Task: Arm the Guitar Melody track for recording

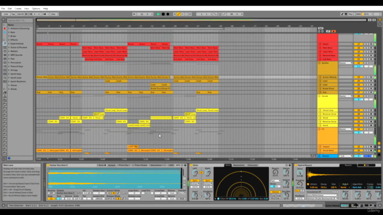Action: tap(371, 77)
